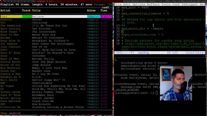Open the Edit menu in Emacs
Screen dimensions: 207x116
tap(127, 4)
